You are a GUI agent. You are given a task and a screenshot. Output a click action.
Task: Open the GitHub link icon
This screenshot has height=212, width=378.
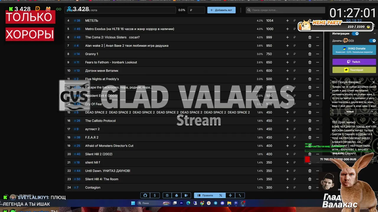(x=145, y=196)
